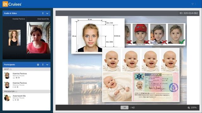
Task: Click the Ksenia Pavlova name above video
Action: [x=19, y=19]
